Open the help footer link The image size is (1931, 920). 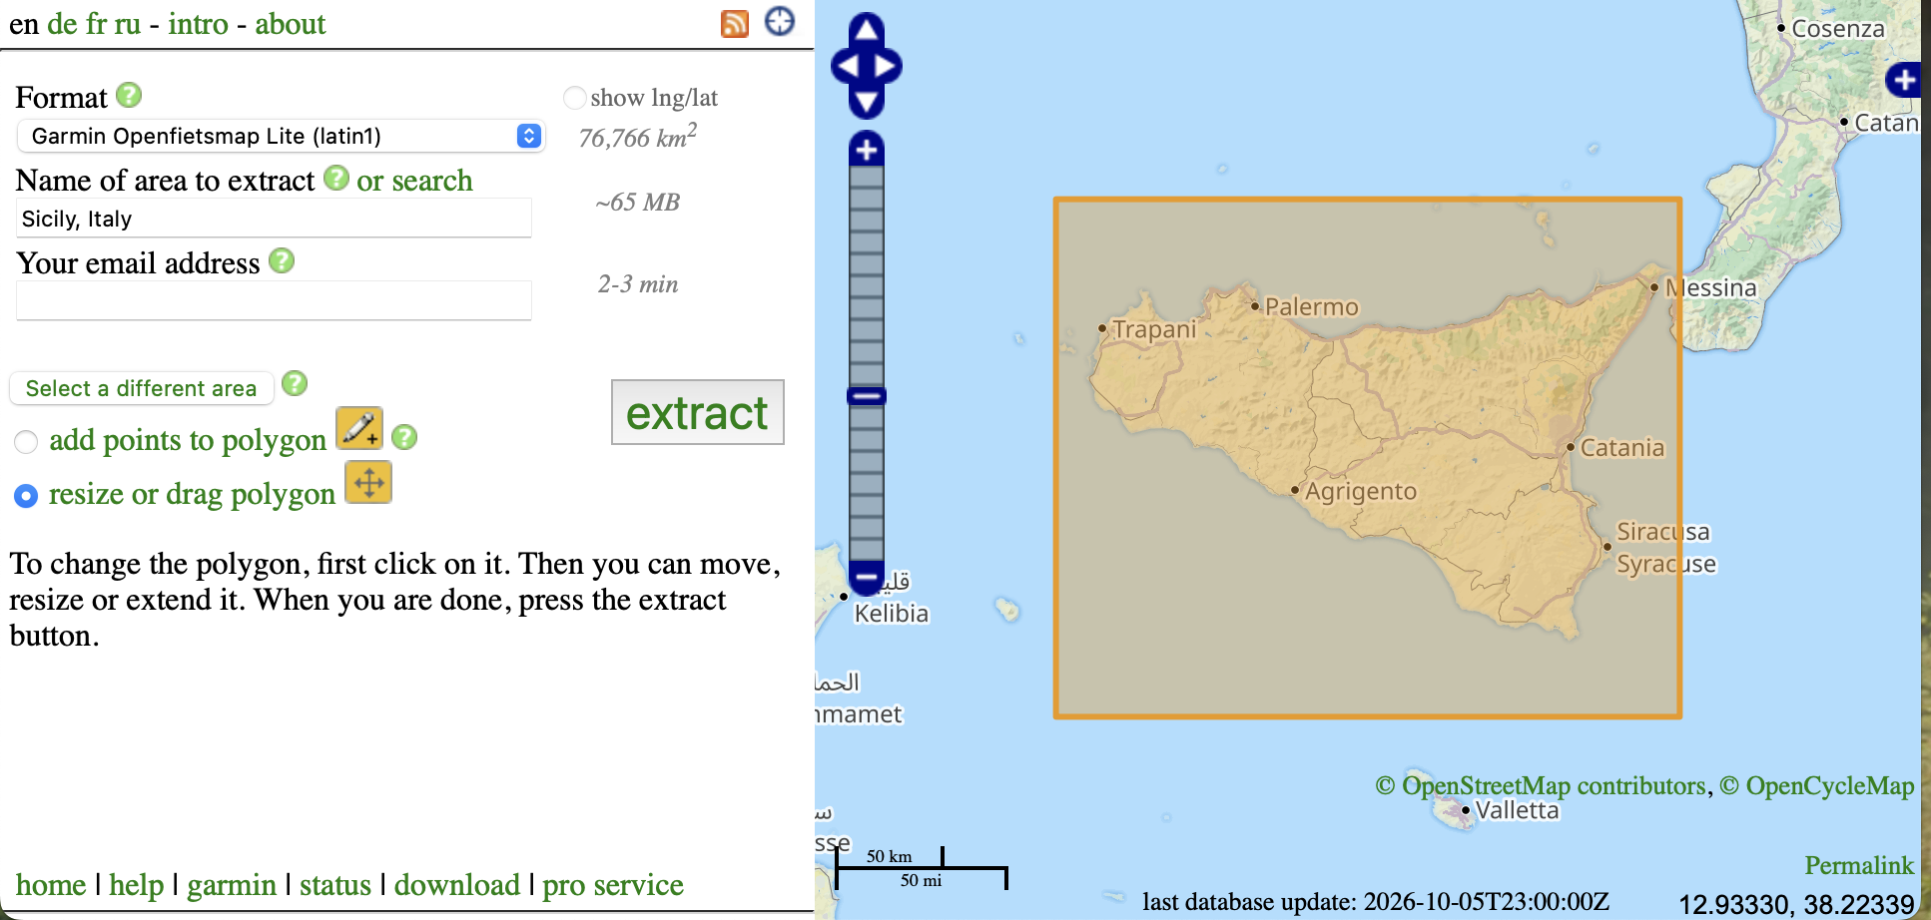(x=137, y=885)
